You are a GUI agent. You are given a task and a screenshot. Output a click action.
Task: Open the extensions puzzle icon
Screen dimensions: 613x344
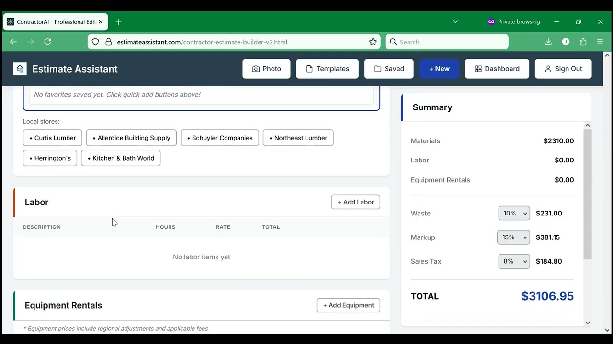tap(583, 42)
